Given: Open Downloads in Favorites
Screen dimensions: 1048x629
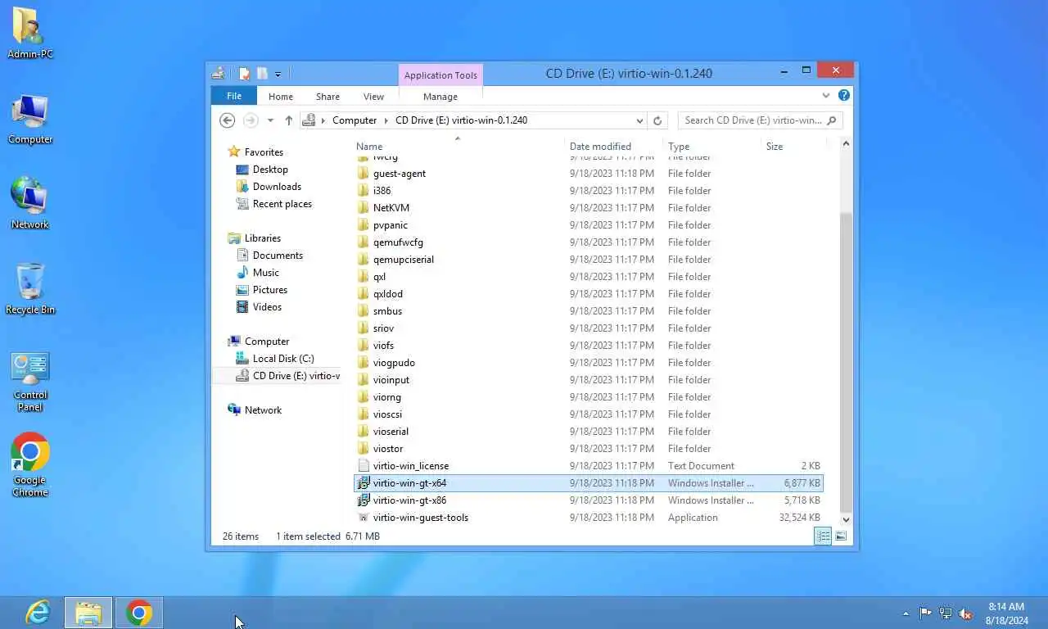Looking at the screenshot, I should [277, 187].
